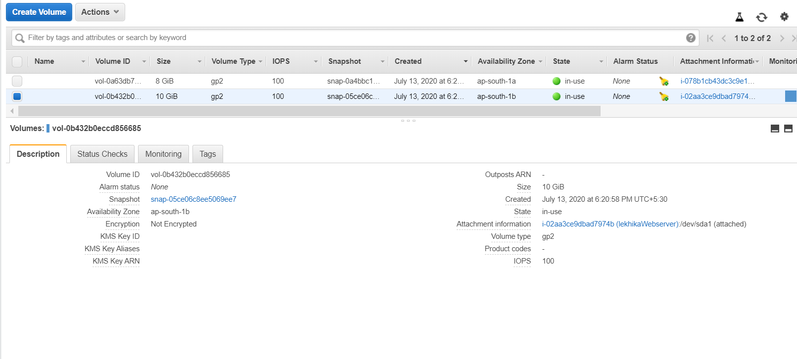The height and width of the screenshot is (359, 797).
Task: Click the Create Volume button
Action: [x=39, y=12]
